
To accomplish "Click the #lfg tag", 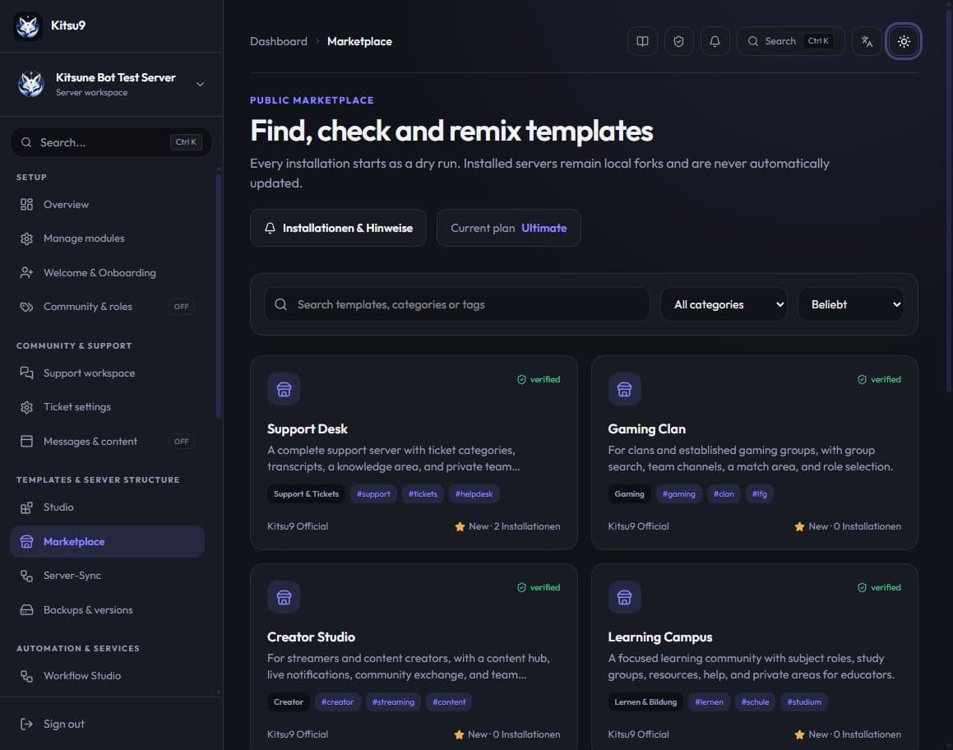I will [x=759, y=494].
